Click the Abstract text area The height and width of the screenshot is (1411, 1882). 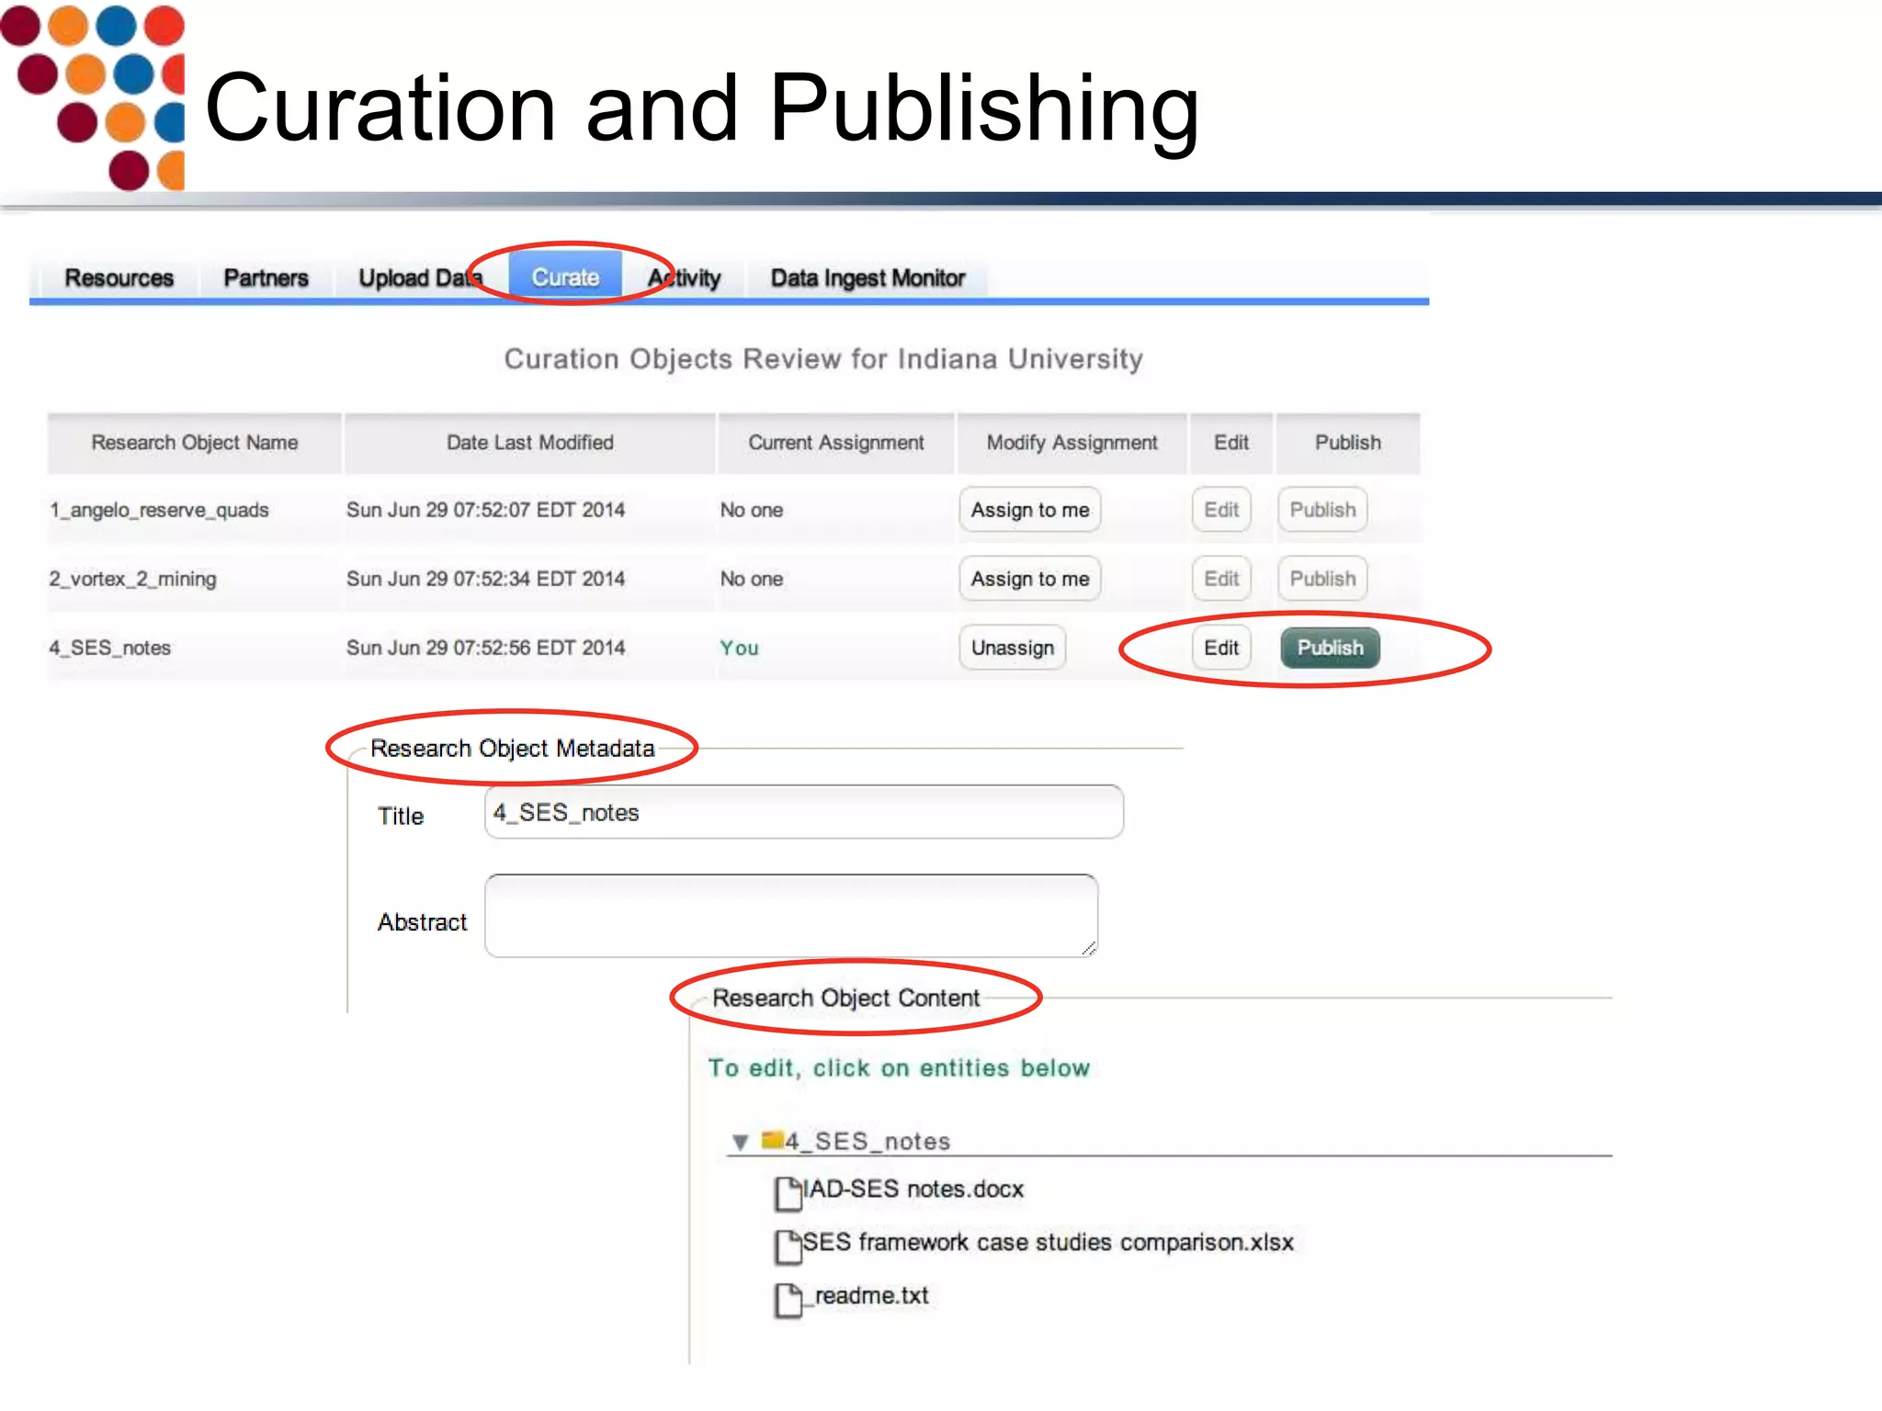tap(791, 916)
